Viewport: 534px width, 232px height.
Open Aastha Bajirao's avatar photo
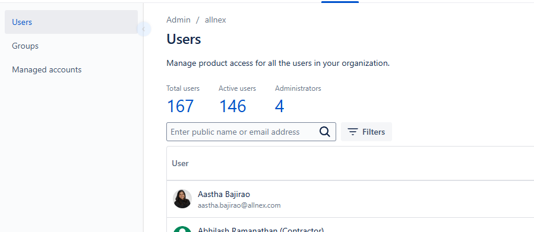coord(182,199)
